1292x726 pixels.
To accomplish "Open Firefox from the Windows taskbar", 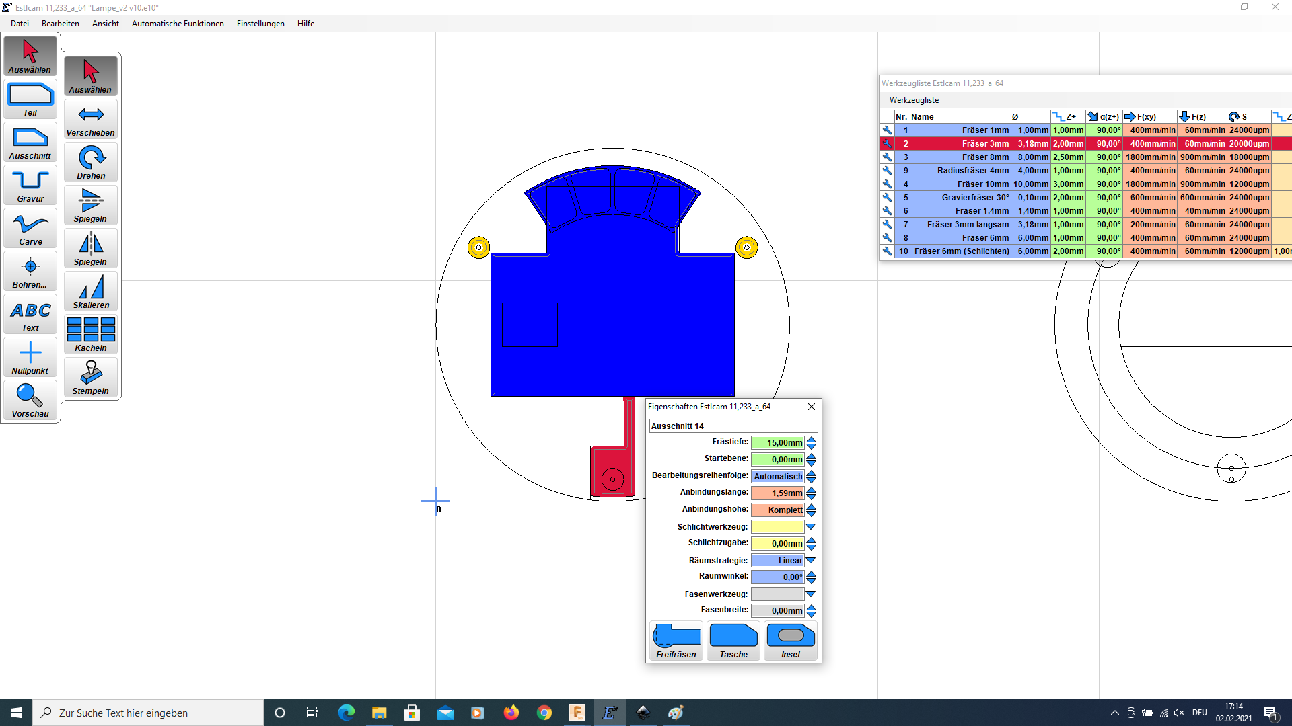I will click(511, 713).
